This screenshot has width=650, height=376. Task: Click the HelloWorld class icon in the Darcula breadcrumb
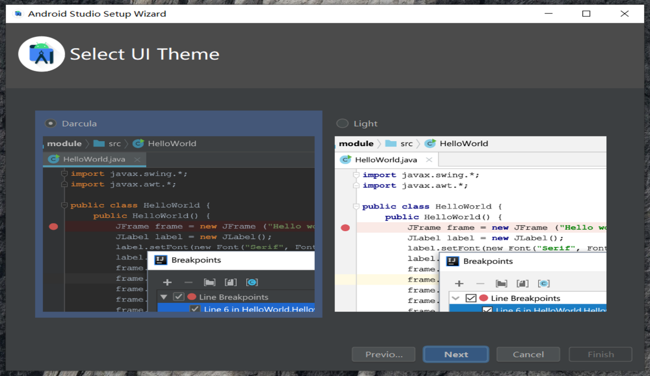pos(138,143)
